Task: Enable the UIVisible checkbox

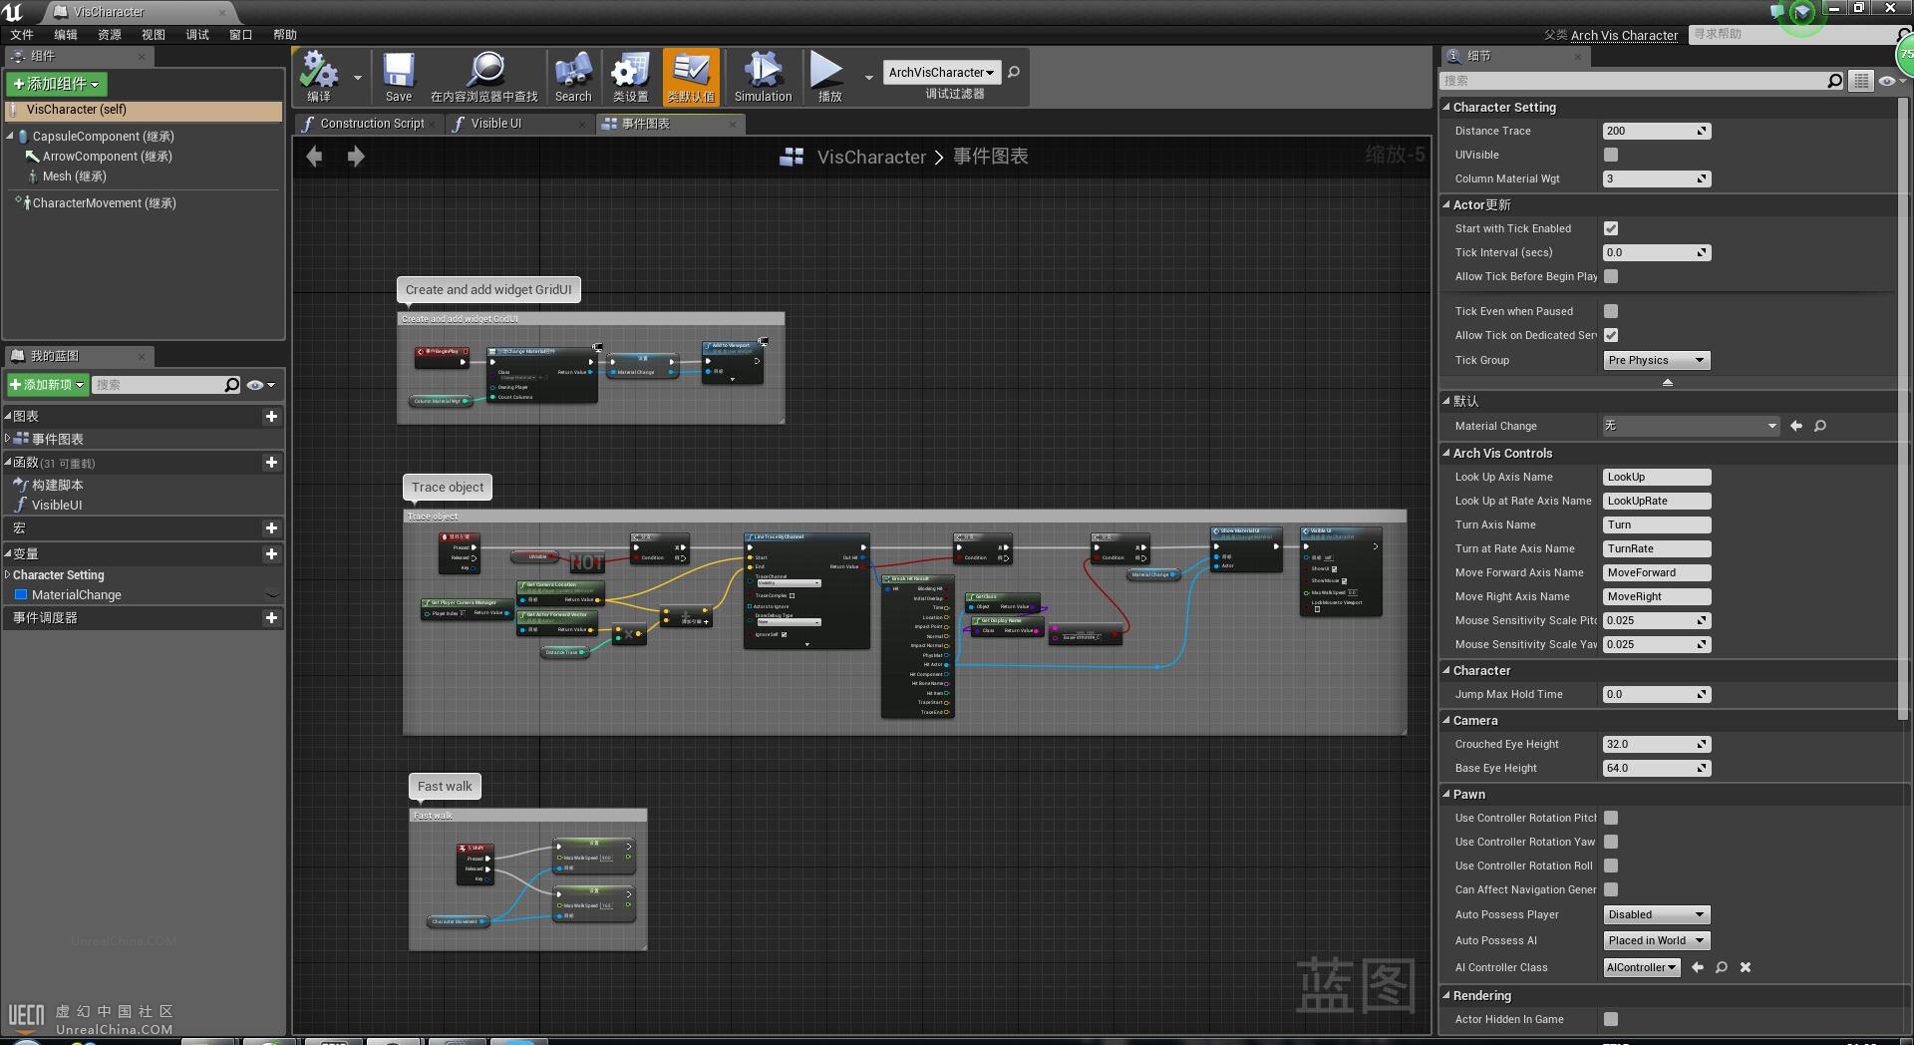Action: coord(1611,155)
